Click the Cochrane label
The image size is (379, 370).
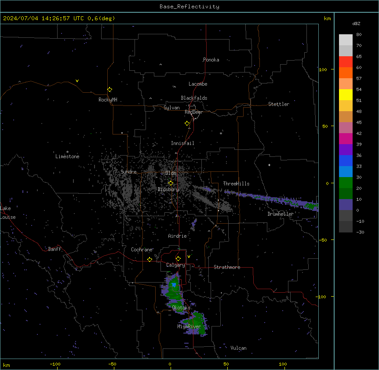tap(142, 250)
